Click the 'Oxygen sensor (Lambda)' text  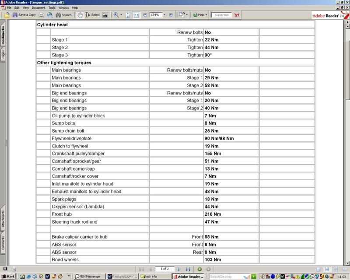[78, 206]
